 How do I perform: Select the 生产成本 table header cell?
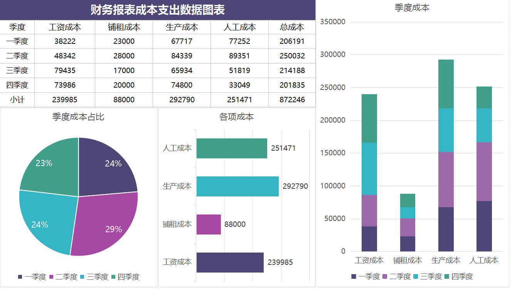(x=182, y=27)
